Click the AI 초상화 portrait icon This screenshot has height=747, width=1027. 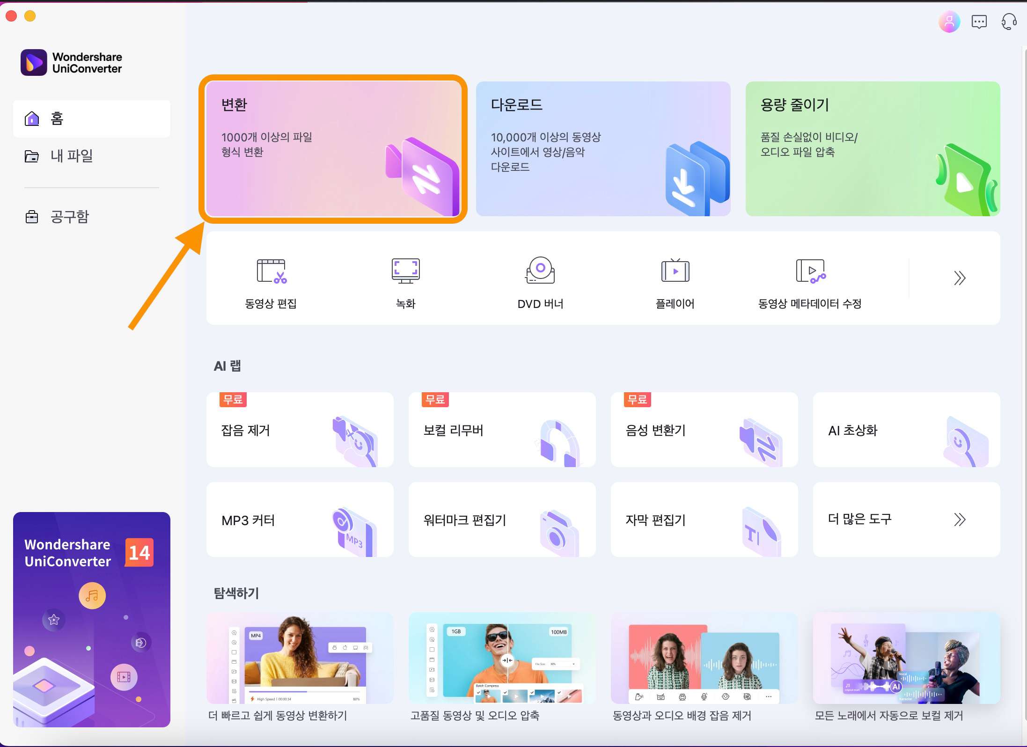click(x=965, y=442)
